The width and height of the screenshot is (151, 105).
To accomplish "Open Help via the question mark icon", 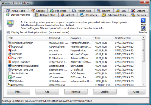I will pos(143,21).
